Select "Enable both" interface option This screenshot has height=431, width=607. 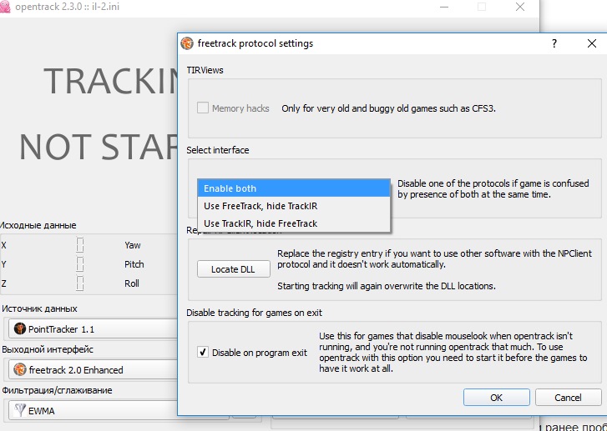293,188
